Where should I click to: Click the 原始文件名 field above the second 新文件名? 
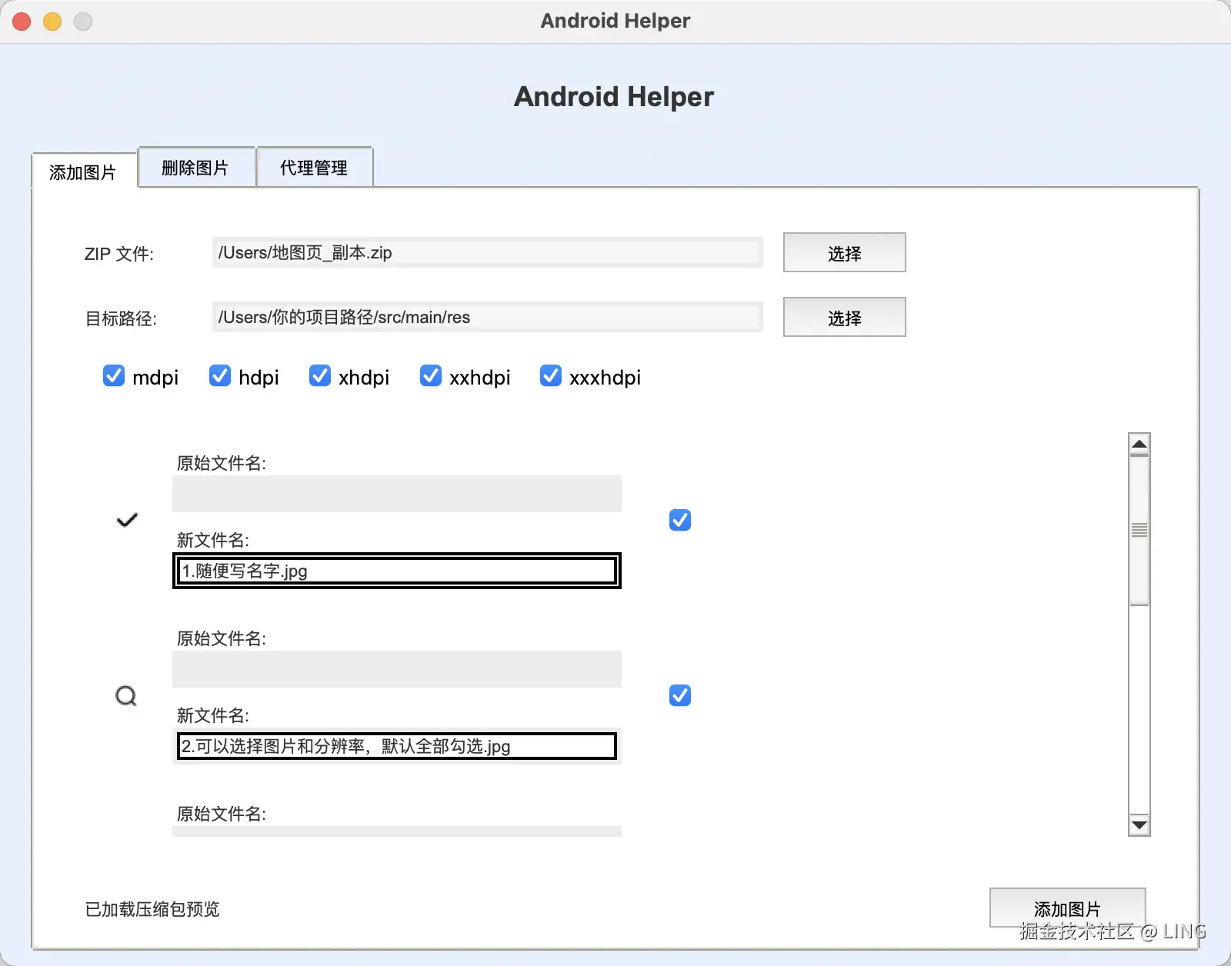397,669
